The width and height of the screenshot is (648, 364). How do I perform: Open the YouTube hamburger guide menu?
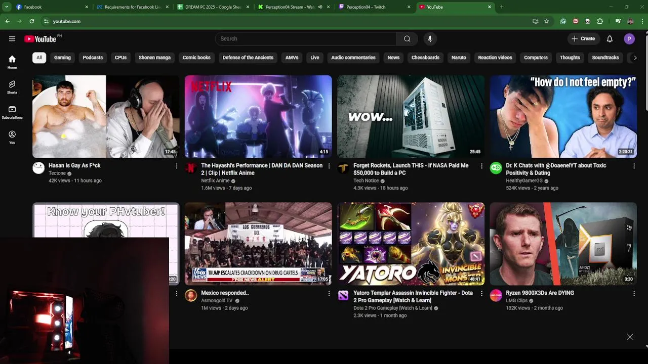click(x=12, y=39)
